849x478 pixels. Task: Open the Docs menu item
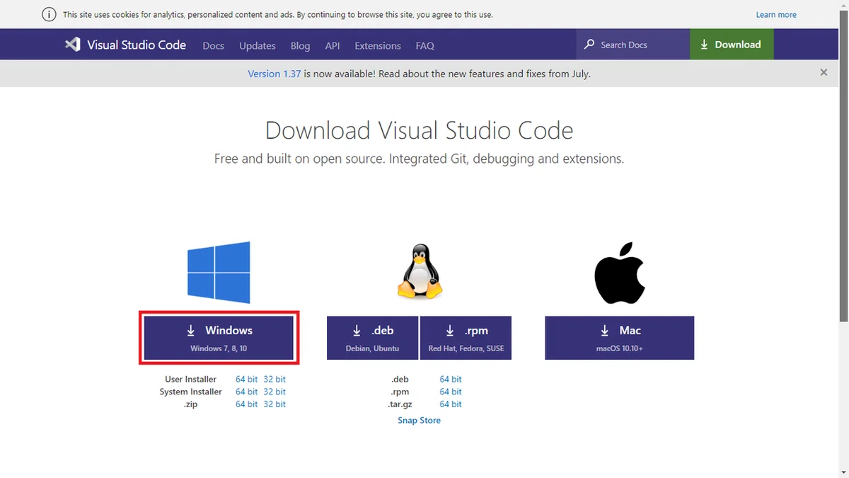click(x=213, y=45)
